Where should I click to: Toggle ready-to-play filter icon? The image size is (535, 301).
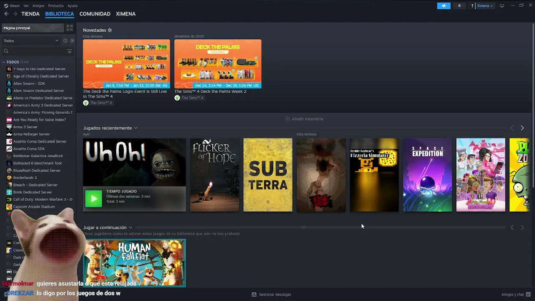[x=72, y=41]
